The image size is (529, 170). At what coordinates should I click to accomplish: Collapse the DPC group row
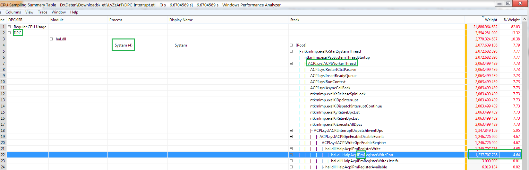tap(9, 33)
